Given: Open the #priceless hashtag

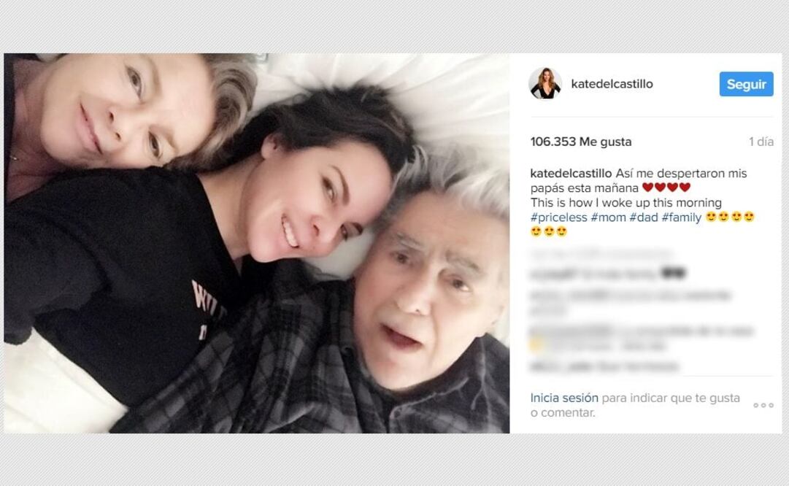Looking at the screenshot, I should pyautogui.click(x=558, y=217).
